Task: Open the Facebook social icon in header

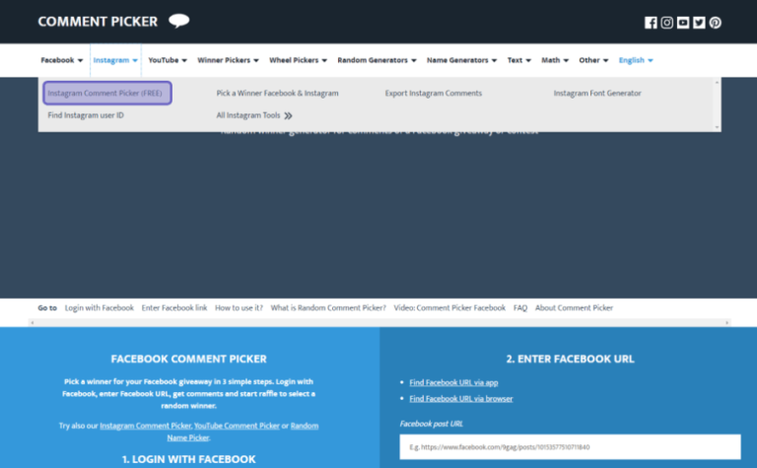Action: tap(651, 23)
